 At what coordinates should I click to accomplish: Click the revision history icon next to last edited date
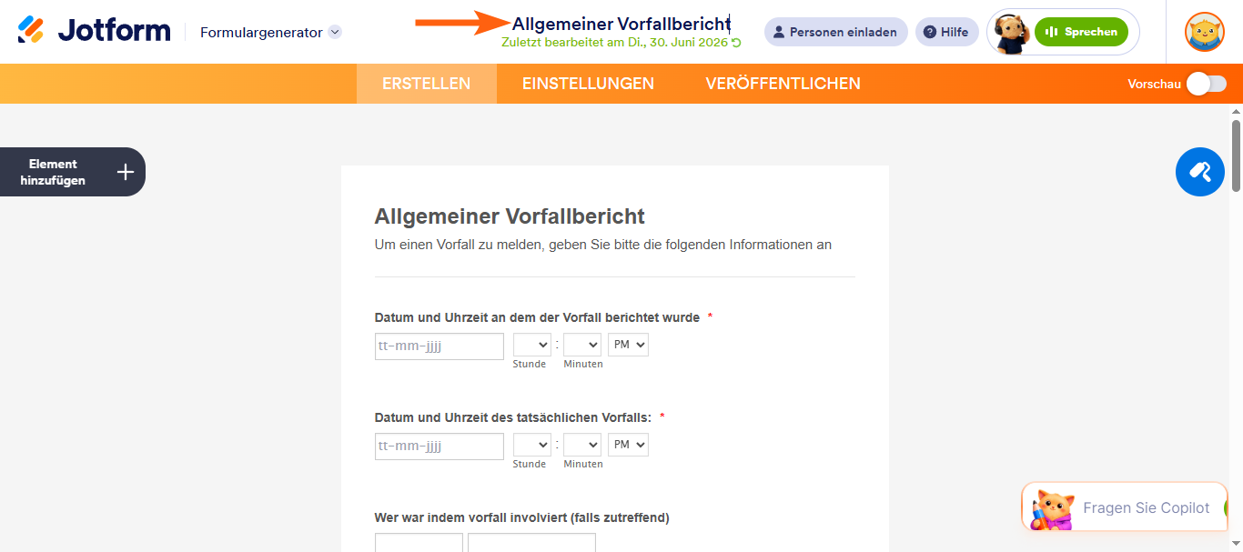[736, 43]
